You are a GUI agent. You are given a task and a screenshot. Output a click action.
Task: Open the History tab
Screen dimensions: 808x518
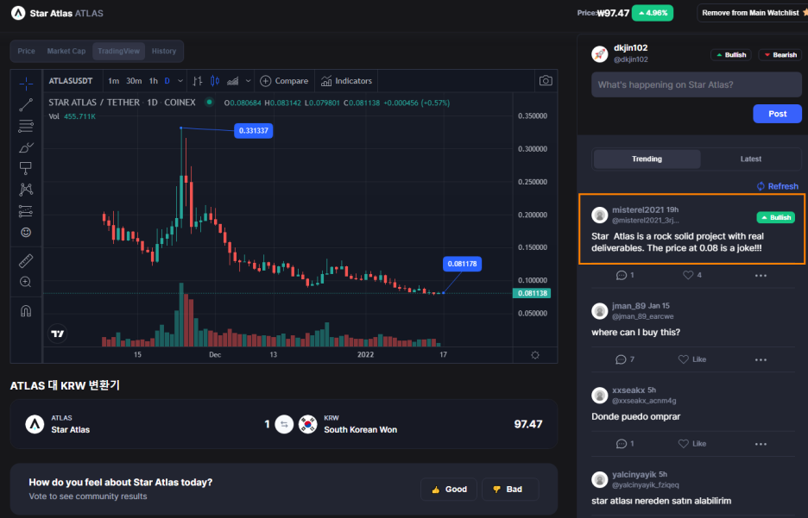164,51
